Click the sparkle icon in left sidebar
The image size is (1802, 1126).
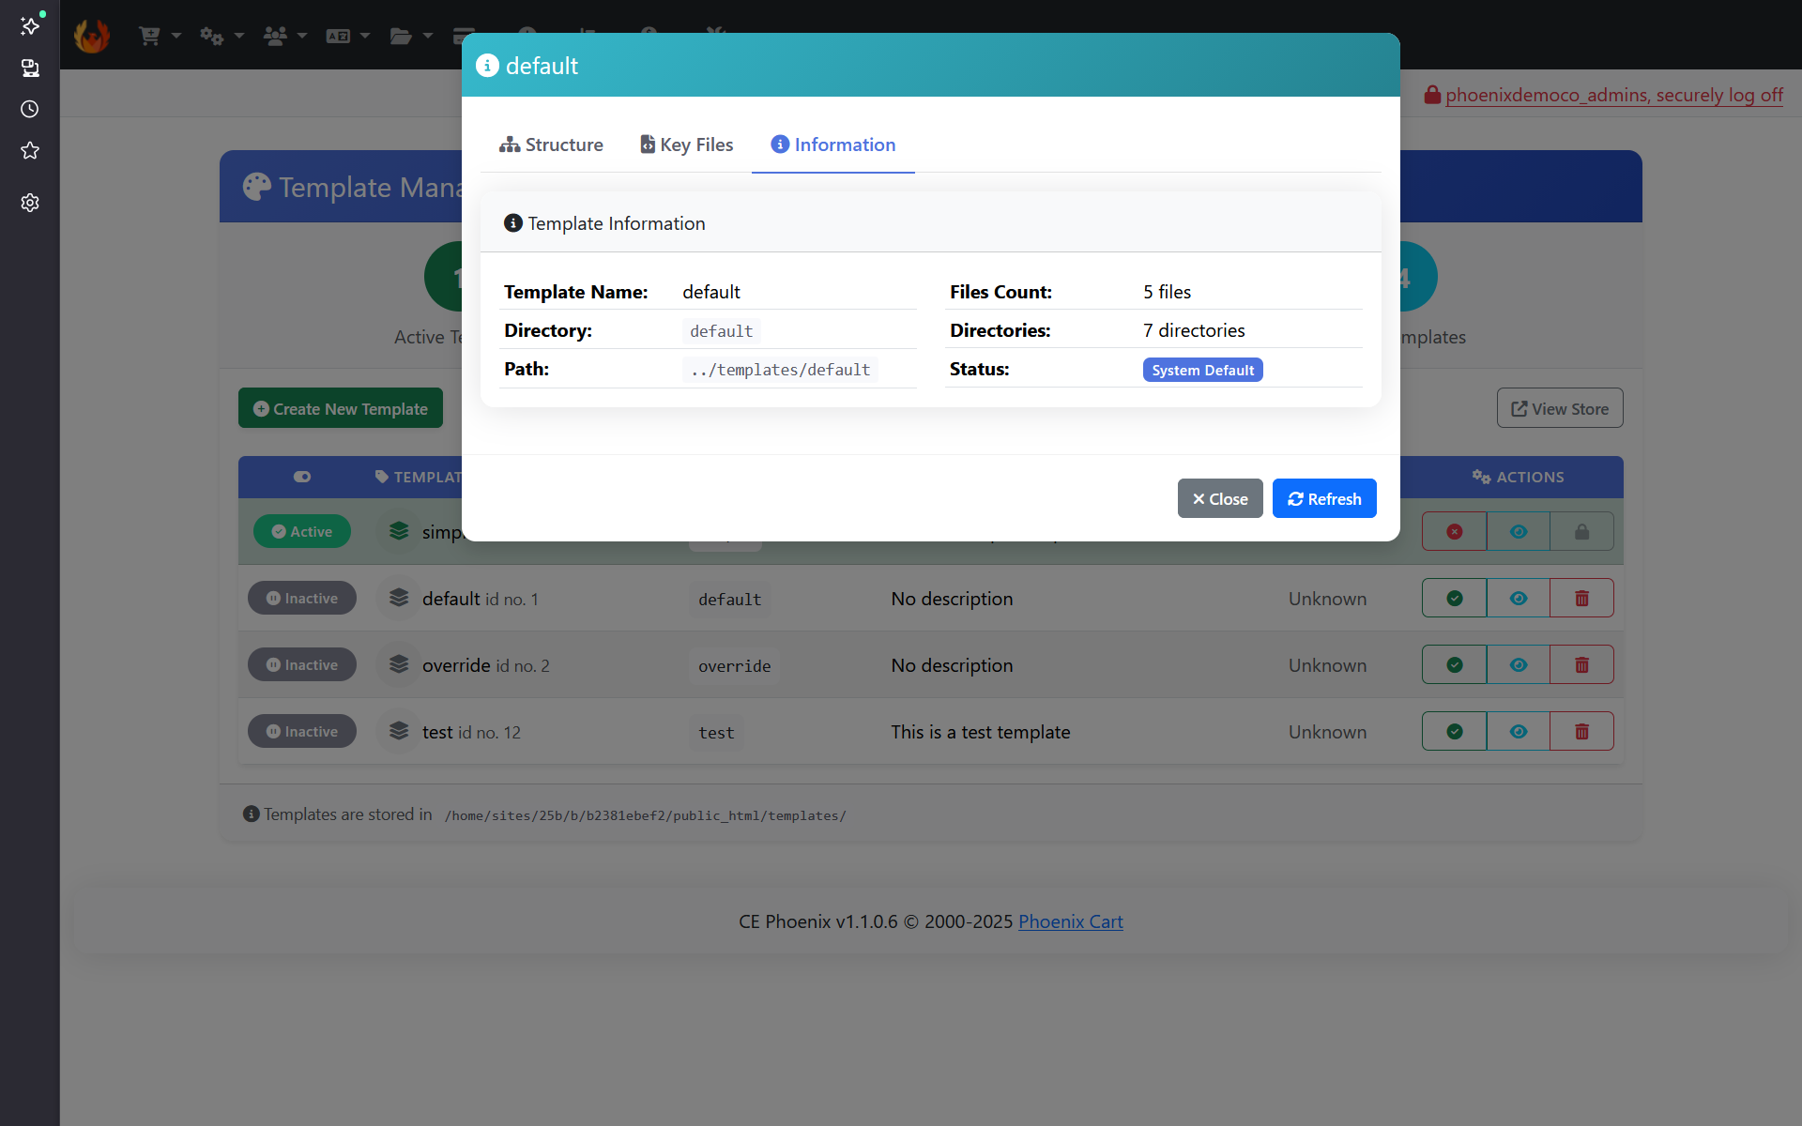(x=30, y=25)
